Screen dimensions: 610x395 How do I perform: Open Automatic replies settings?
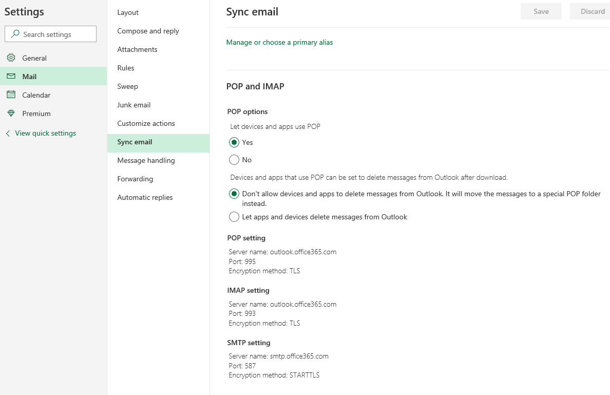145,197
